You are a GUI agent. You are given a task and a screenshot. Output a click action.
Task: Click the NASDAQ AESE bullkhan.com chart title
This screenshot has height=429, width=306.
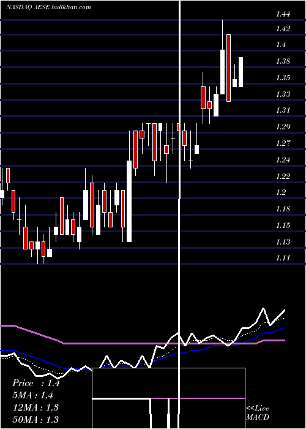48,7
